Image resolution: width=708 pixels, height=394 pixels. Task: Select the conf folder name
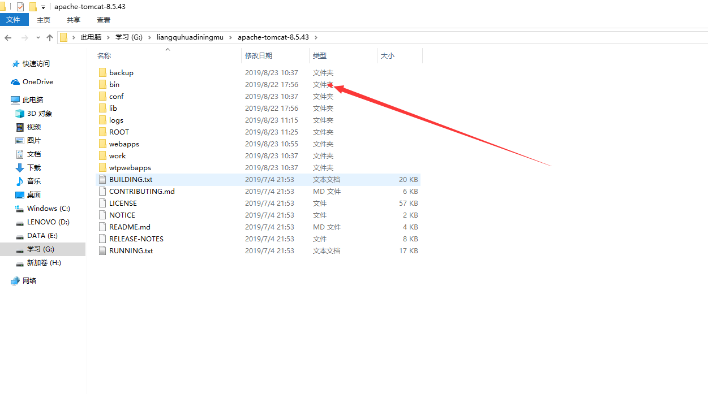click(117, 96)
